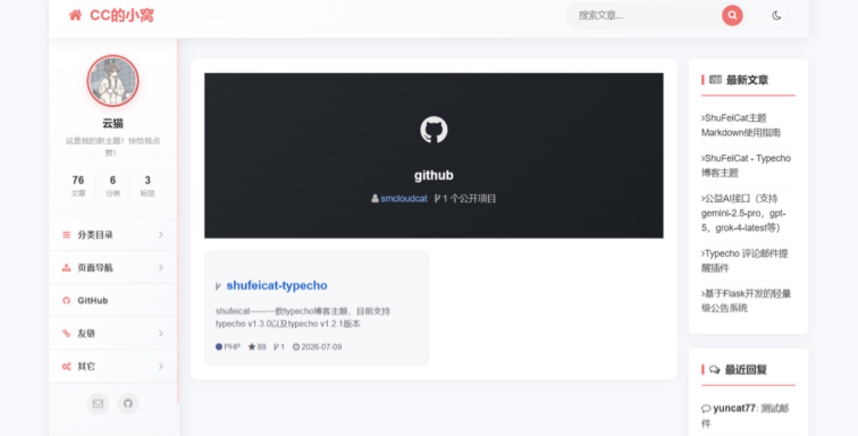
Task: Click the star count icon on repo card
Action: [252, 347]
